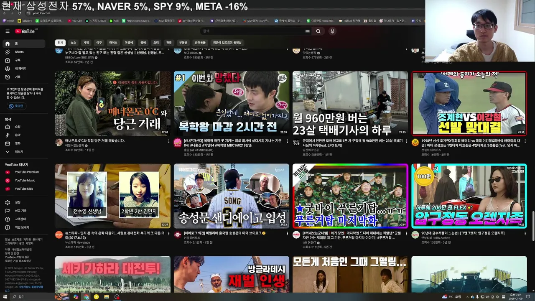Open History (기록) in sidebar

(x=24, y=77)
